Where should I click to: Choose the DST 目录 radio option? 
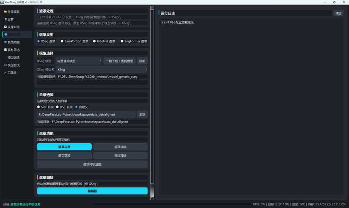pos(64,107)
